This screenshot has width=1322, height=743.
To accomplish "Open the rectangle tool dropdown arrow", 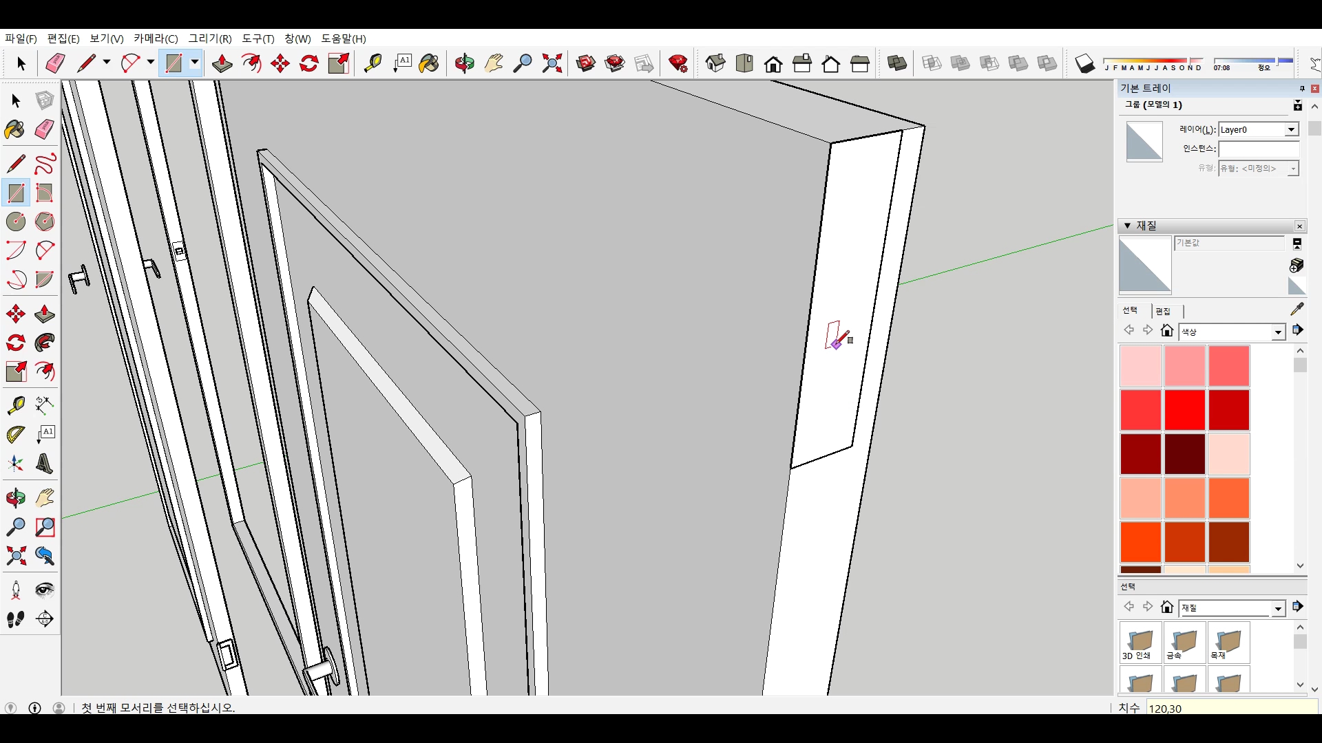I will pyautogui.click(x=195, y=63).
